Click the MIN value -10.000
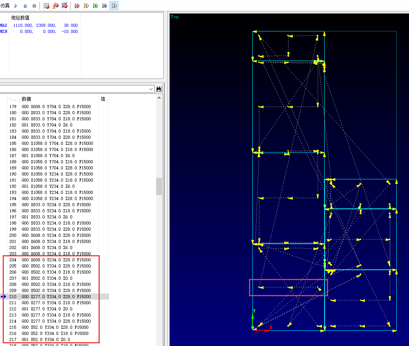Image resolution: width=409 pixels, height=346 pixels. pyautogui.click(x=70, y=31)
